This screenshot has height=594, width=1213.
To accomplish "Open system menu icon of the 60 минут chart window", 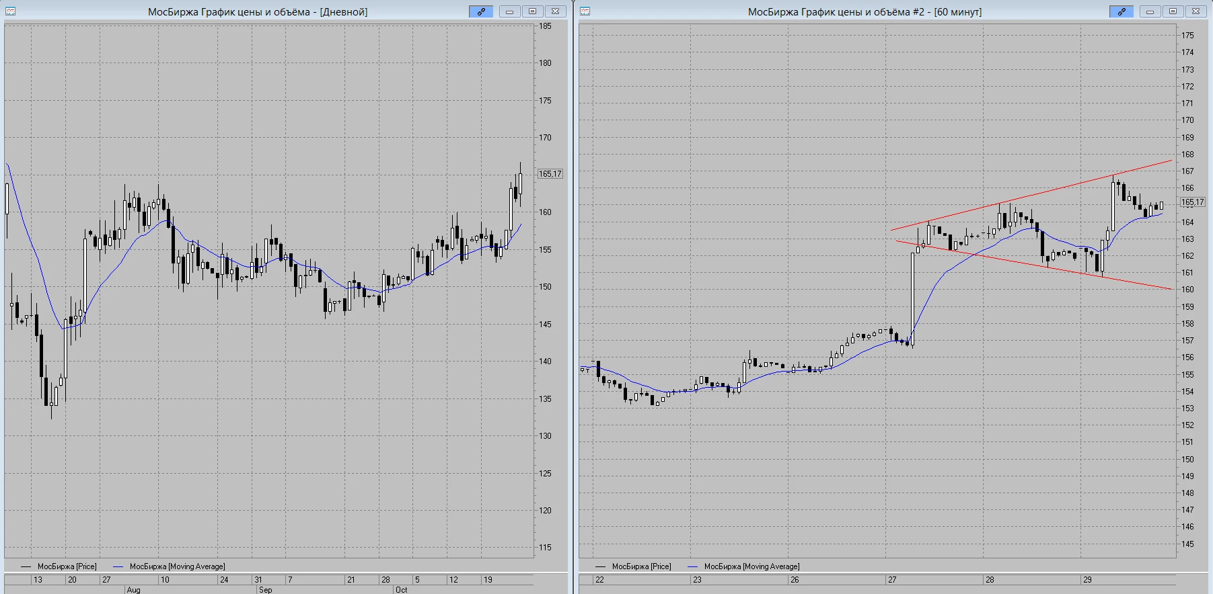I will tap(585, 11).
